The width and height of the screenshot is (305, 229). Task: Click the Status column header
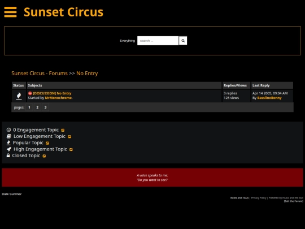tap(18, 85)
